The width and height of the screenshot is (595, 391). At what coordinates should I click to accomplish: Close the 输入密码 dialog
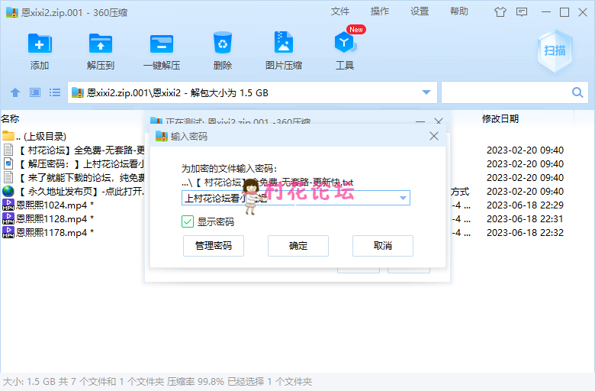pyautogui.click(x=434, y=136)
